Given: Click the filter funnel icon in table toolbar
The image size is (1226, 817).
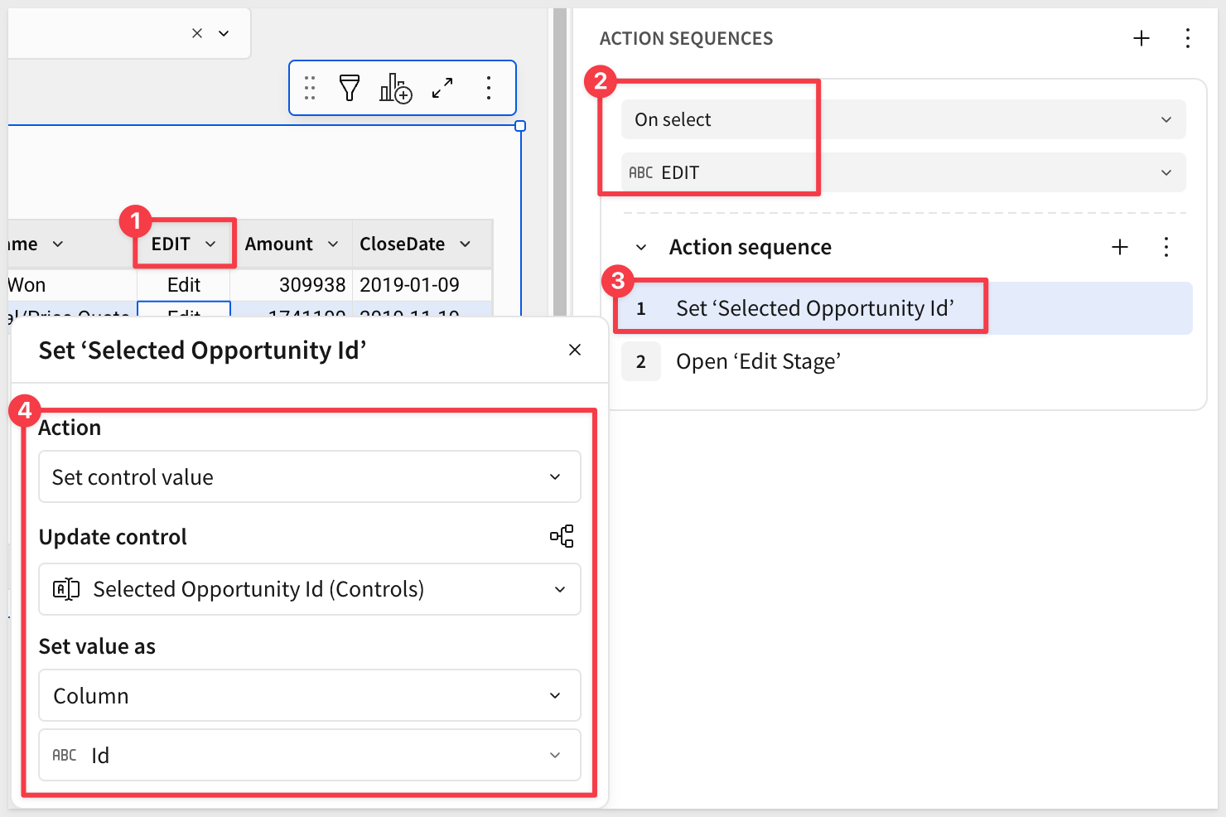Looking at the screenshot, I should tap(350, 88).
